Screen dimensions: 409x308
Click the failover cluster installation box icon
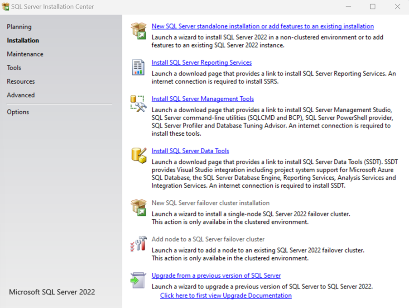click(139, 207)
